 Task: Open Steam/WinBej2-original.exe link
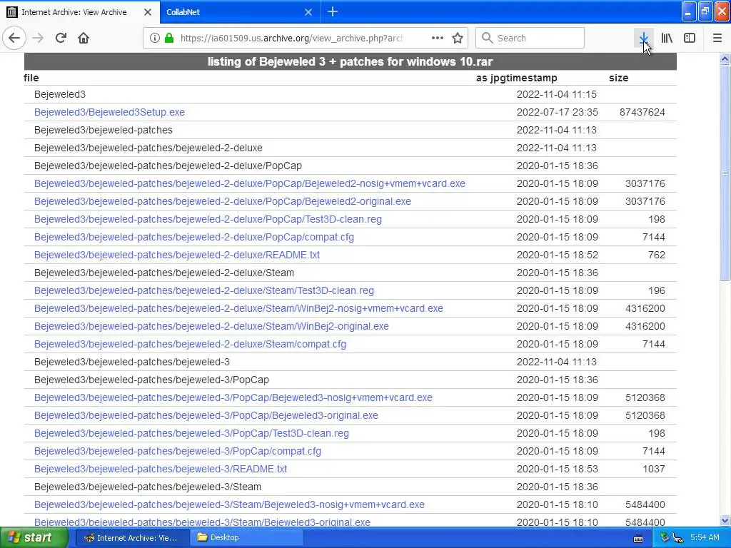pos(211,326)
